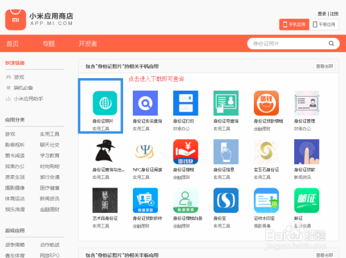Screen dimensions: 346x258
Task: Select 图书阅读 category in sidebar
Action: 15,156
